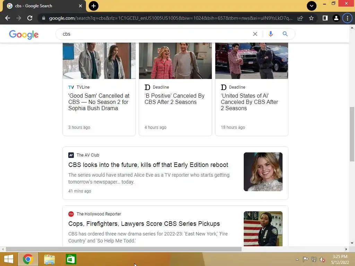Click the Deadline logo on B Positive card
This screenshot has height=266, width=355.
(147, 87)
